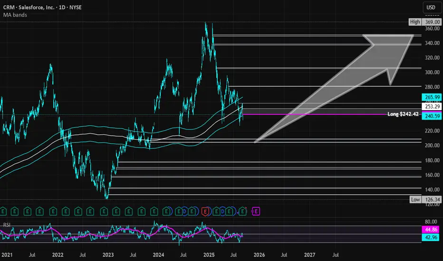Click the MA bands indicator label
The height and width of the screenshot is (261, 443).
pos(15,15)
